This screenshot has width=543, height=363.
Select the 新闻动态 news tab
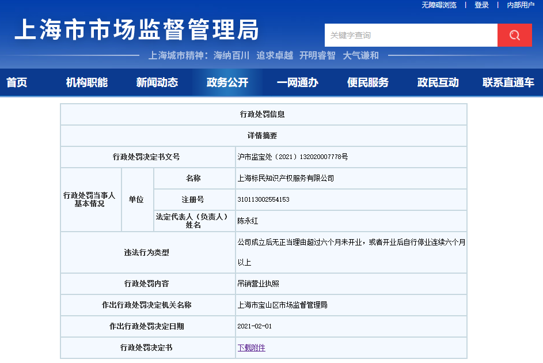157,82
